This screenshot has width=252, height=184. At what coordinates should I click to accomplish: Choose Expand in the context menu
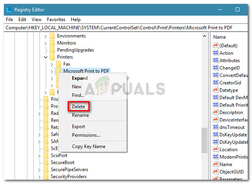point(80,78)
